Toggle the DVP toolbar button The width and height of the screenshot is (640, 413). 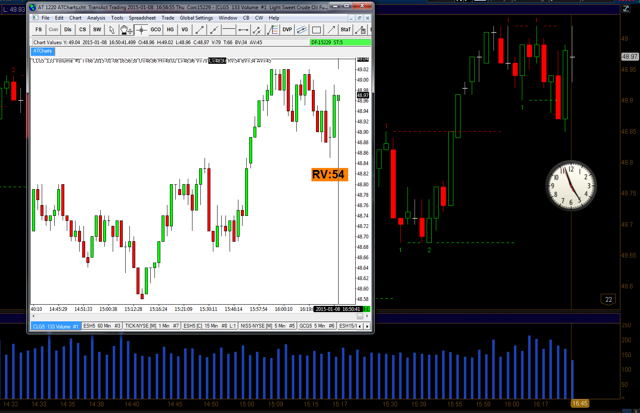point(287,30)
